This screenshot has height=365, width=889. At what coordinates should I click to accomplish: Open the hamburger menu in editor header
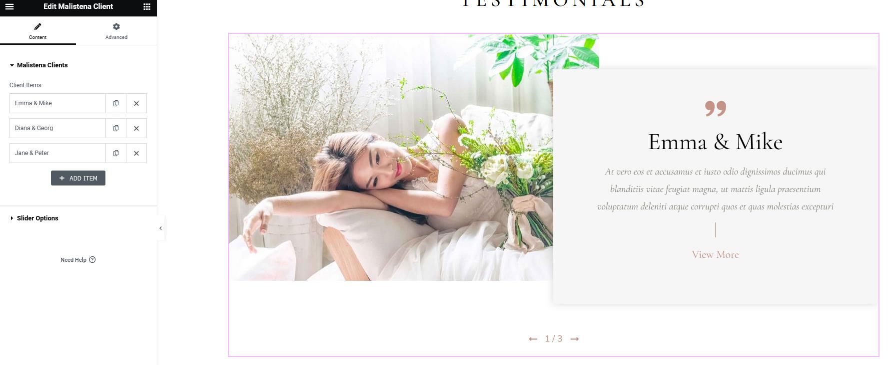pos(9,6)
